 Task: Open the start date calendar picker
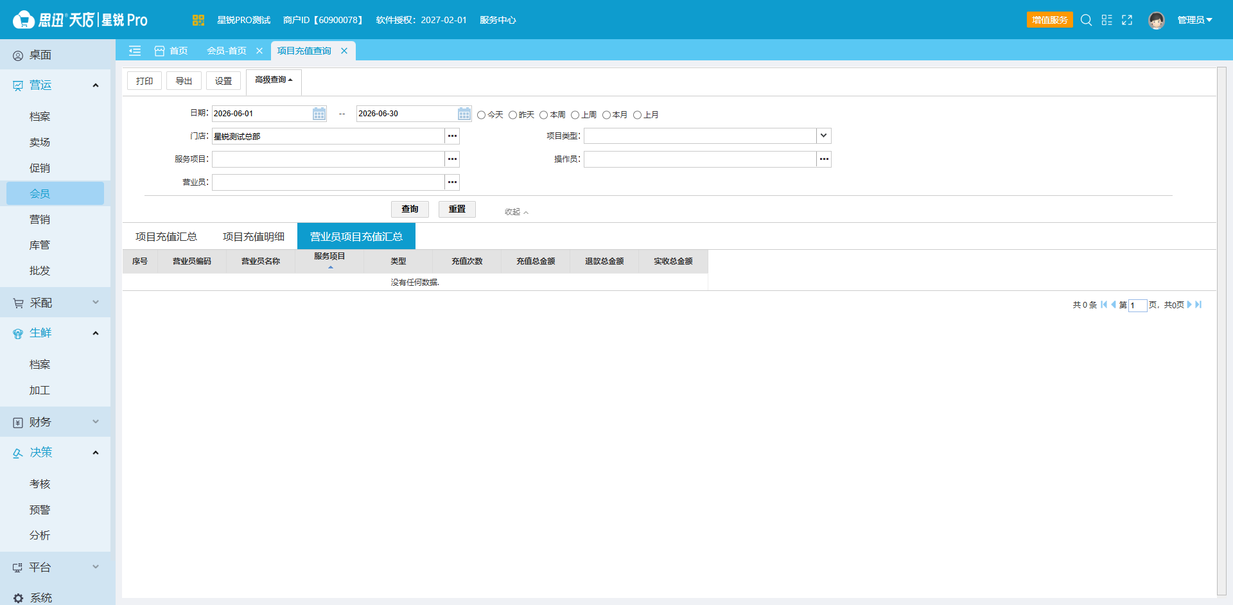[x=319, y=114]
